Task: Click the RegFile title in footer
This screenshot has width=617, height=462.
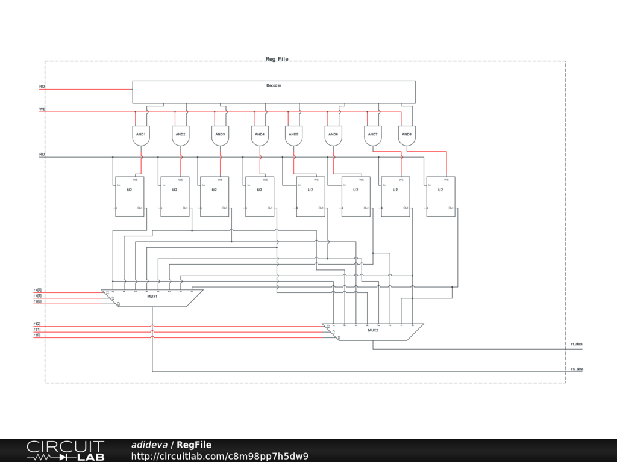Action: pos(194,445)
